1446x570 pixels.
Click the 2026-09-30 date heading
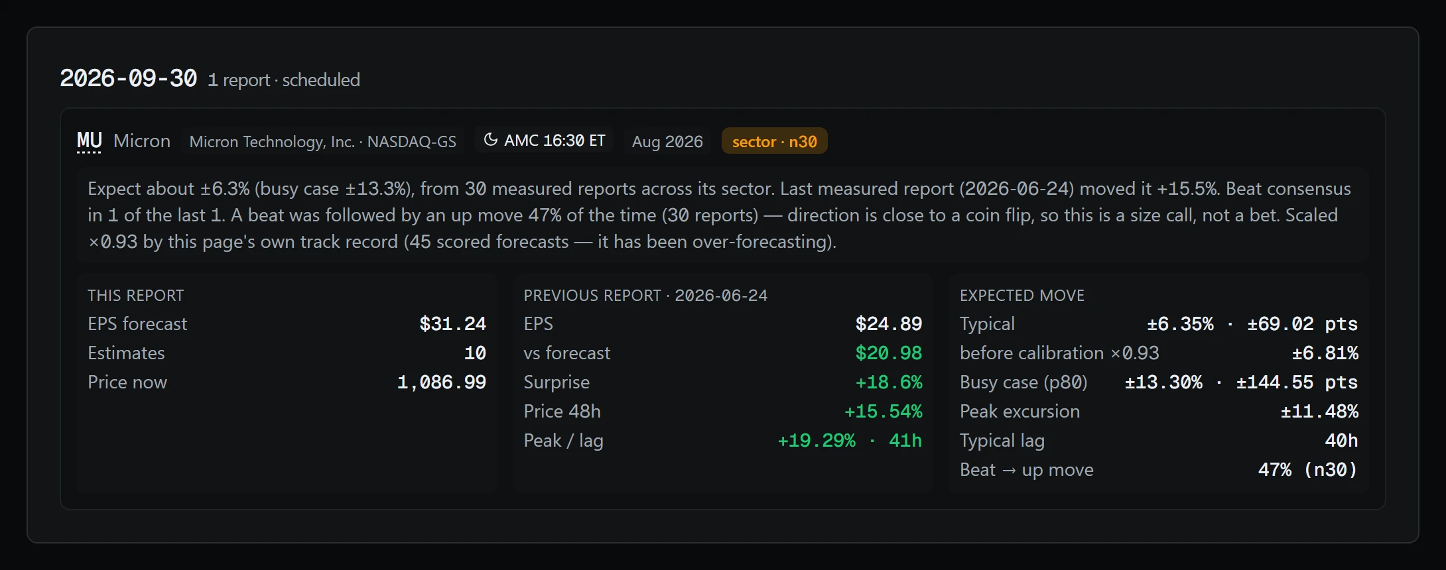tap(129, 79)
